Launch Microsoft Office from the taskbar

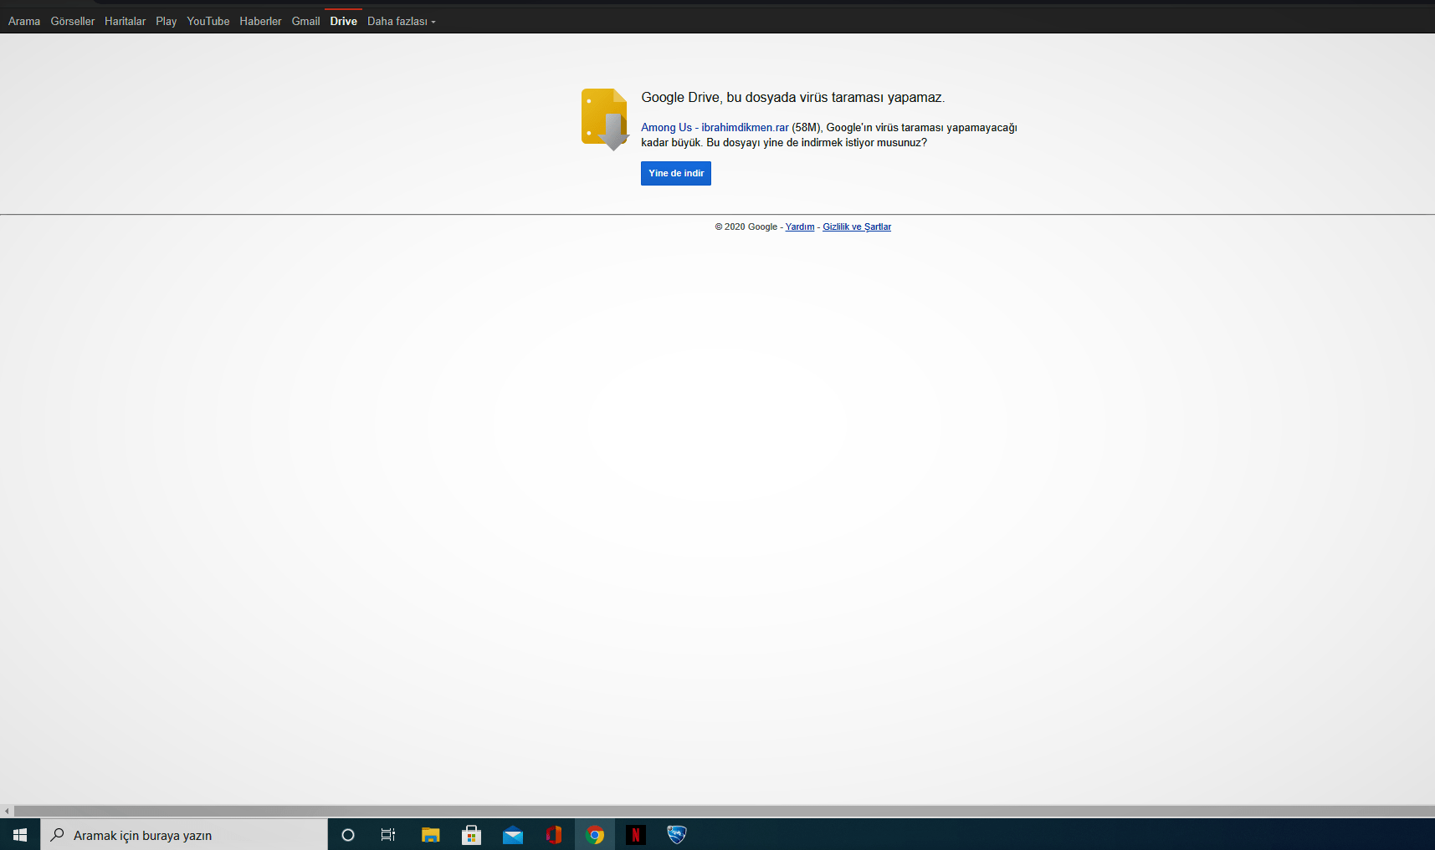pyautogui.click(x=553, y=835)
